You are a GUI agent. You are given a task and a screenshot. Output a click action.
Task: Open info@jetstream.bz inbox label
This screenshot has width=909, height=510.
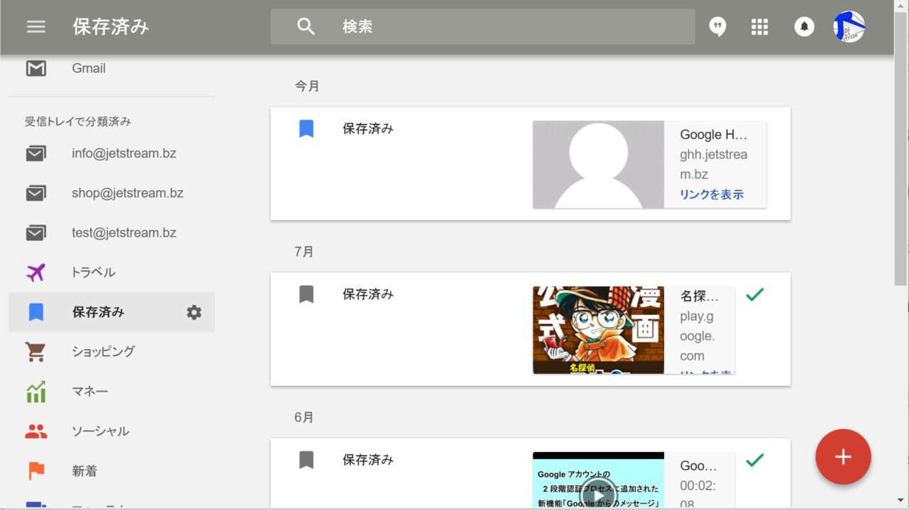124,153
